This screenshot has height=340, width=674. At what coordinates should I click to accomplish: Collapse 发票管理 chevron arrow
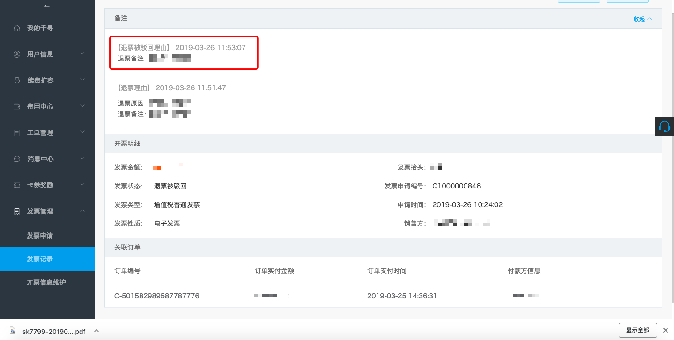(82, 211)
